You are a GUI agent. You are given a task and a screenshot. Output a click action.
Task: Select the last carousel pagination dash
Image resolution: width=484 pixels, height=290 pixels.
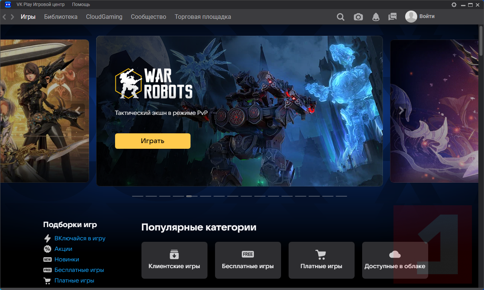[x=341, y=196]
